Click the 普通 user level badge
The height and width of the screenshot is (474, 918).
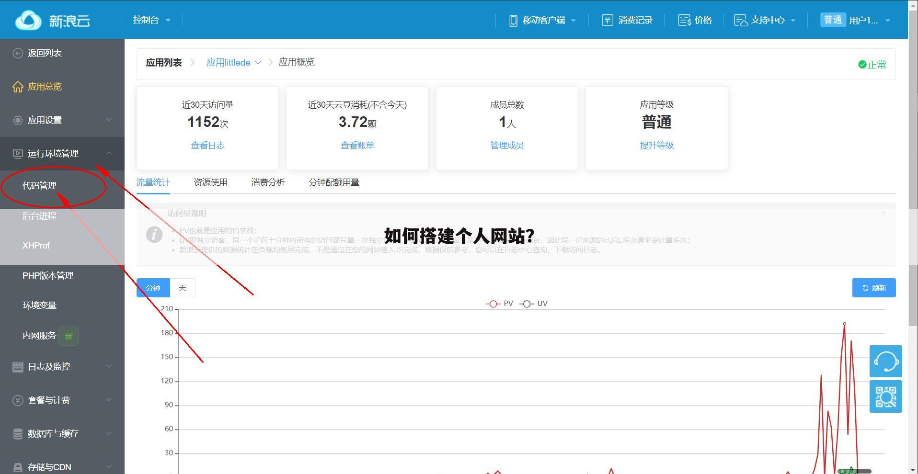(833, 20)
